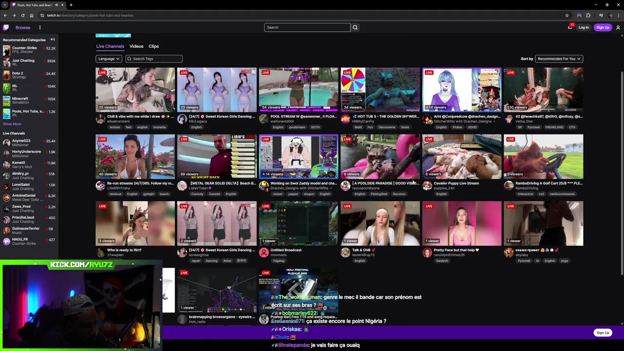Open the notifications inbox with 22 badge
This screenshot has height=351, width=624.
tap(570, 27)
